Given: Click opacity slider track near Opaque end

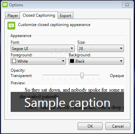Looking at the screenshot, I should pyautogui.click(x=96, y=75).
